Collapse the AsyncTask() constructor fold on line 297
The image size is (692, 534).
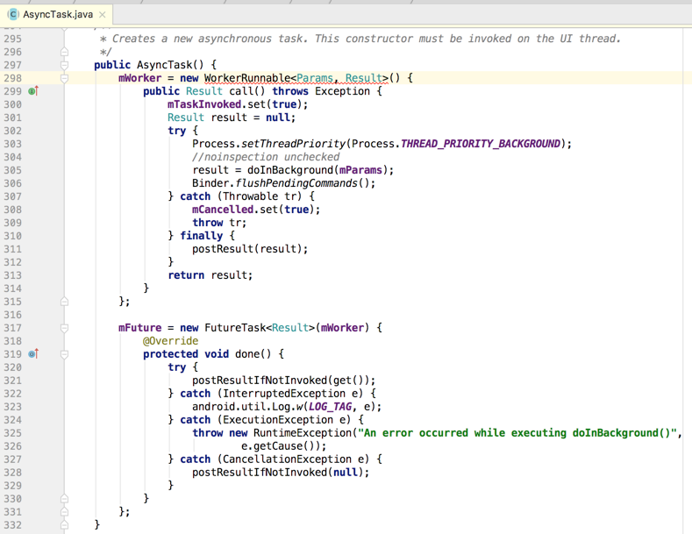[x=64, y=65]
